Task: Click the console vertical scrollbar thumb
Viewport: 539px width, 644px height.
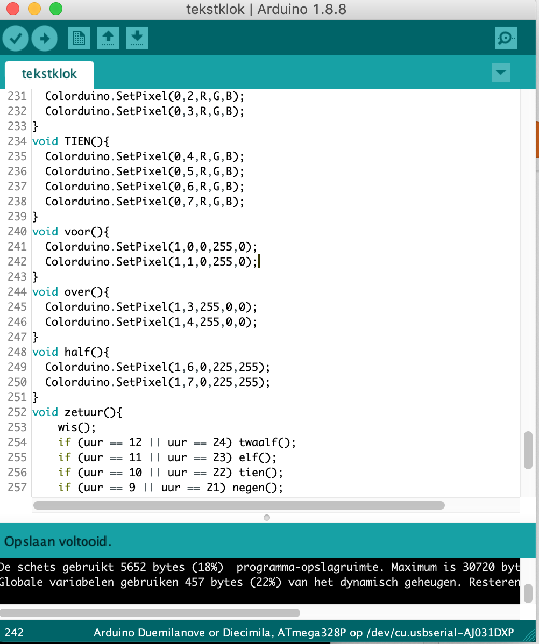Action: 528,593
